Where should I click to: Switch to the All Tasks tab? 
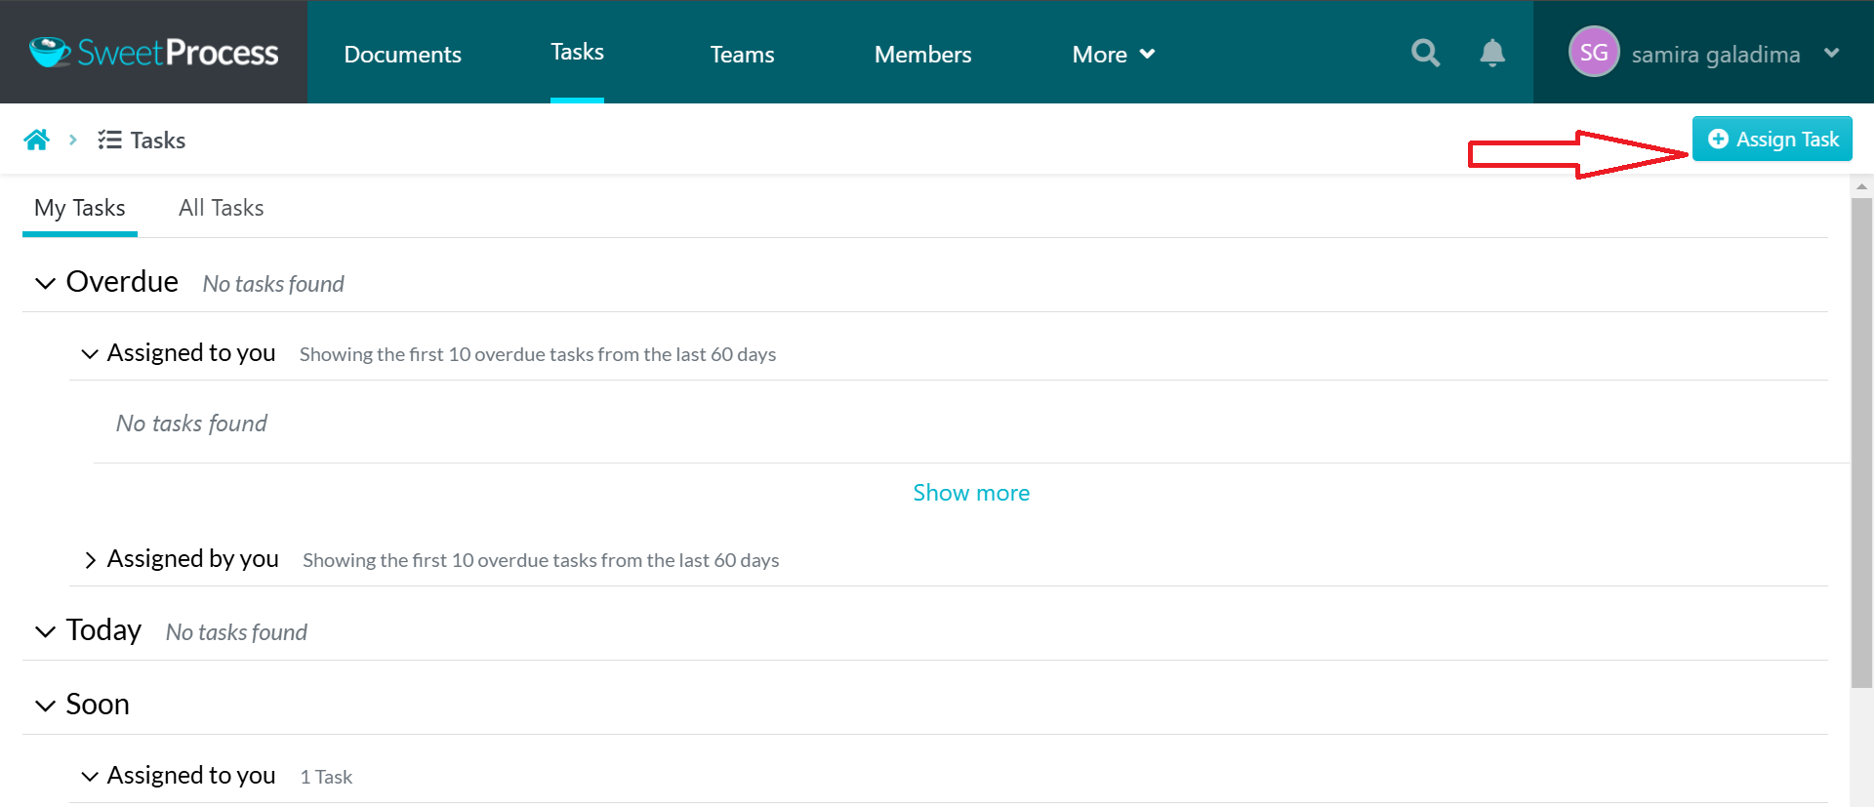[222, 208]
